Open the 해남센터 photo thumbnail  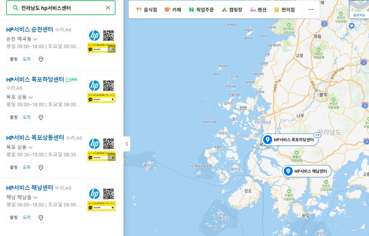click(101, 197)
